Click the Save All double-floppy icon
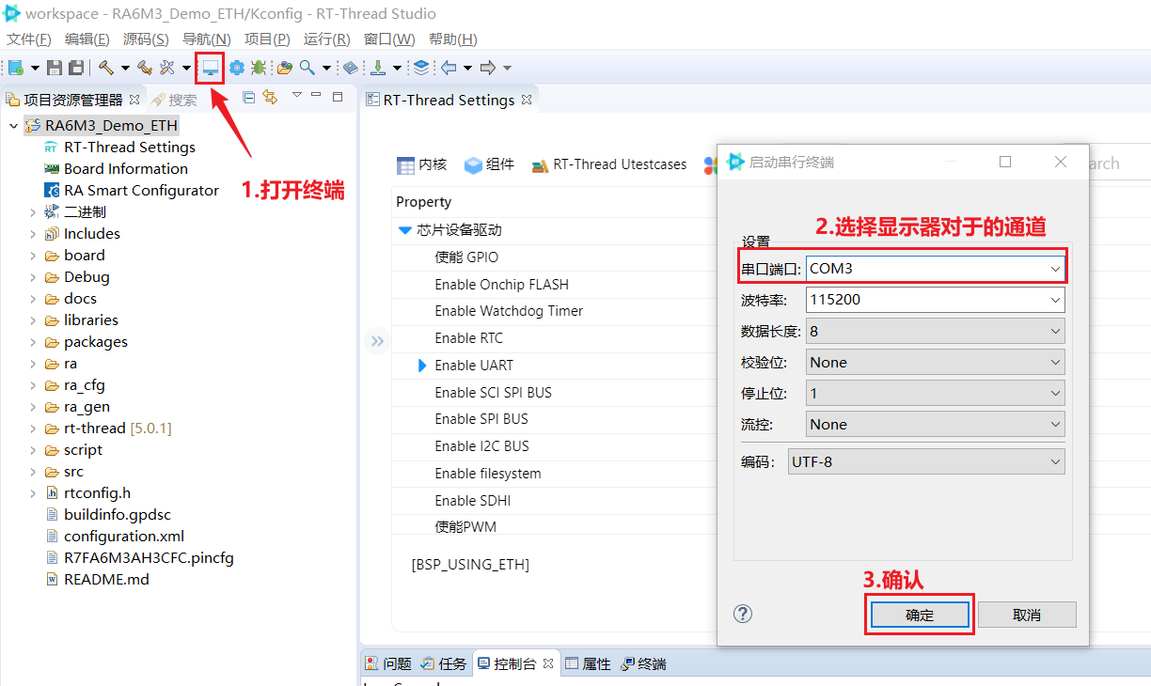 tap(75, 68)
